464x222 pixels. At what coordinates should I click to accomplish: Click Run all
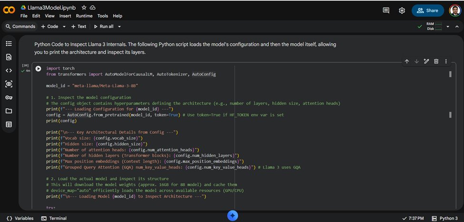pos(104,26)
